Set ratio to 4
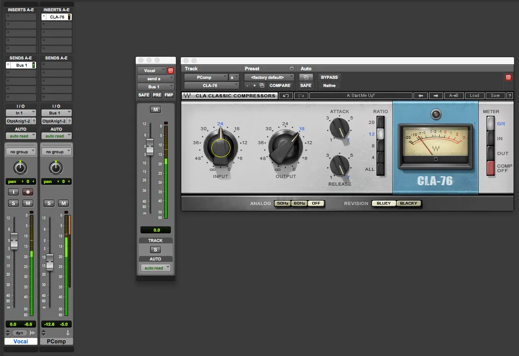519x356 pixels. 381,157
